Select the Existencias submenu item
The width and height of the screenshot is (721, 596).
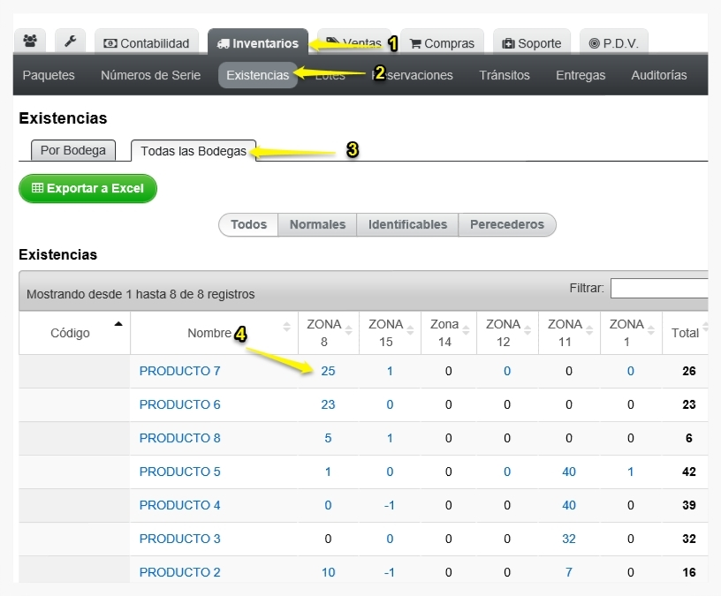click(257, 75)
